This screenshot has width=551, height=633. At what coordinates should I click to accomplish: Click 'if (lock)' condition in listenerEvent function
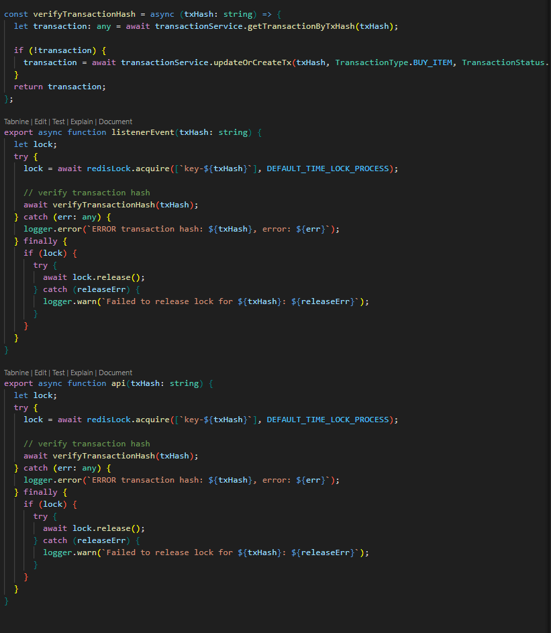pyautogui.click(x=45, y=254)
